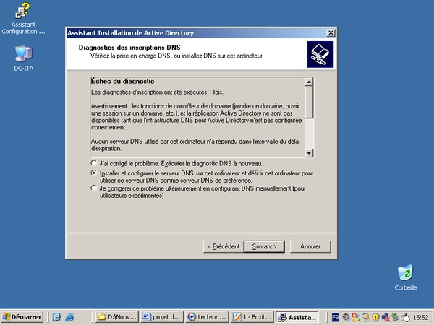
Task: Click the network disconnected tray icon
Action: (x=386, y=317)
